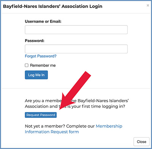Select the Remember me label text

[43, 65]
